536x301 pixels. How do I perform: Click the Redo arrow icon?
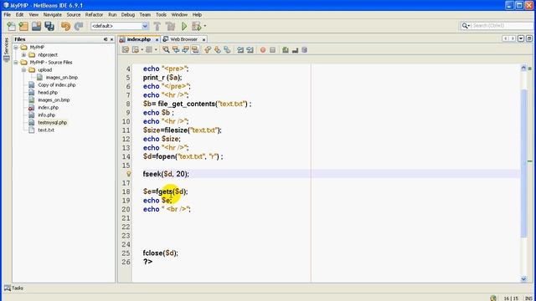click(79, 26)
